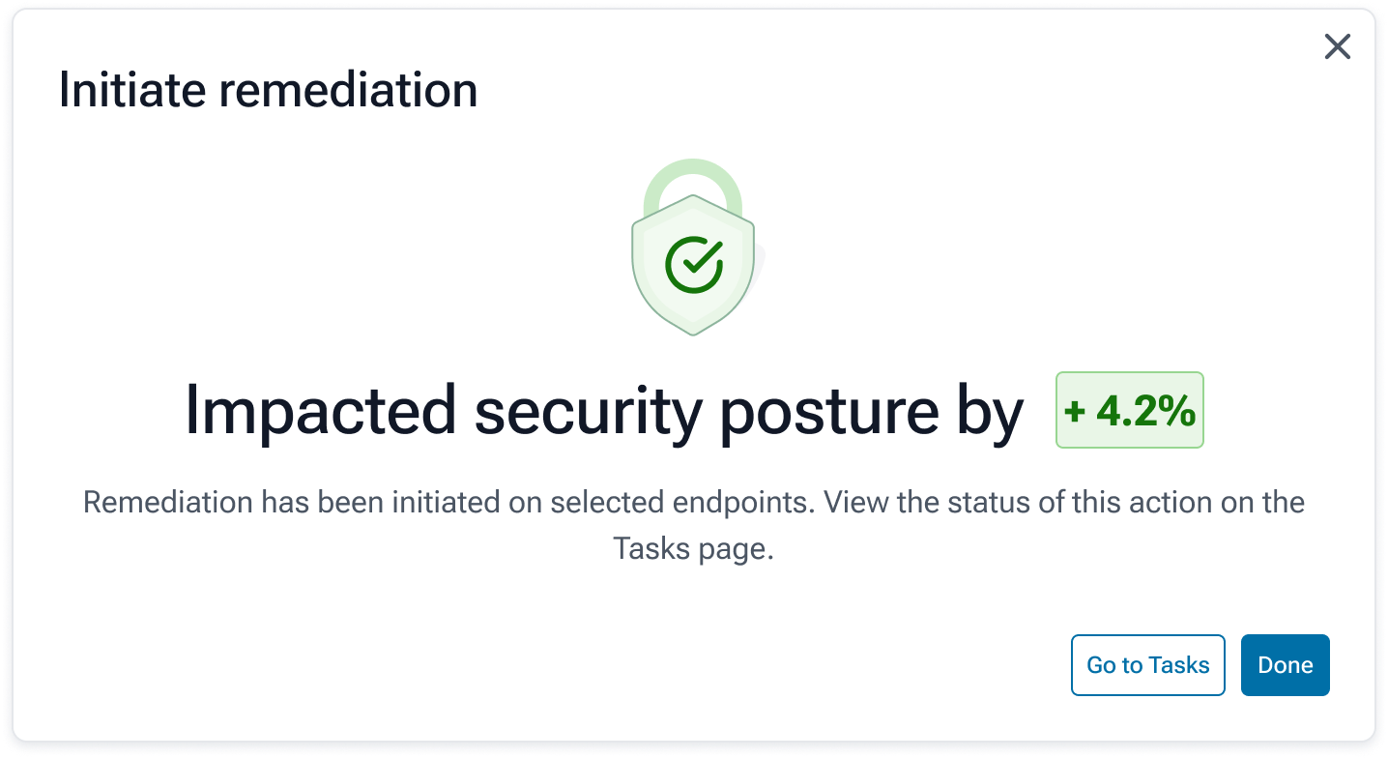Click the circular checkmark inside the shield
The height and width of the screenshot is (758, 1388).
[x=693, y=264]
